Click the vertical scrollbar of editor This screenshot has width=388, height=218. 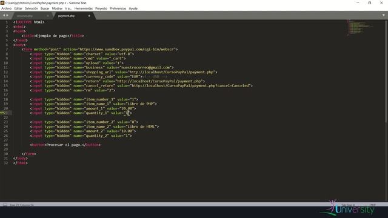click(386, 71)
